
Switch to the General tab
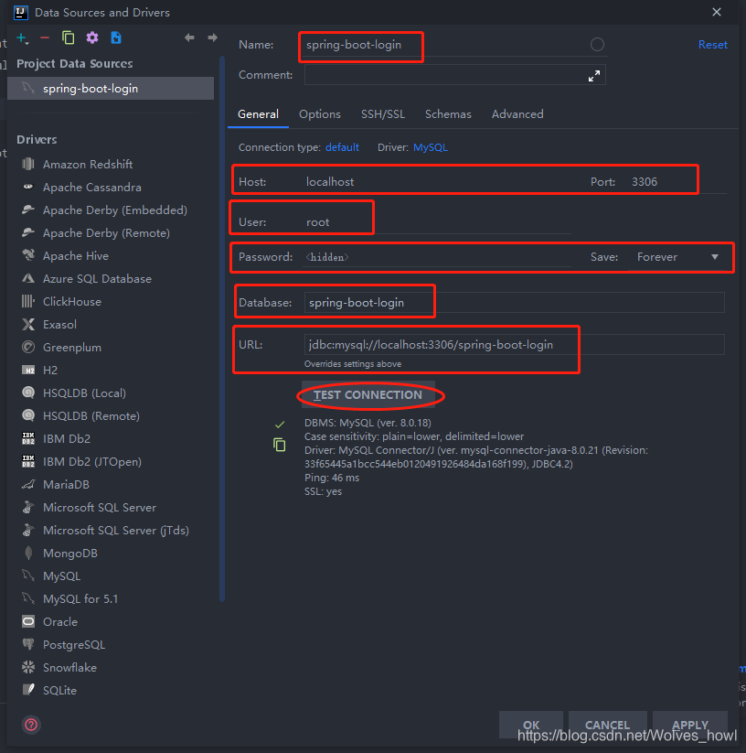(x=258, y=114)
